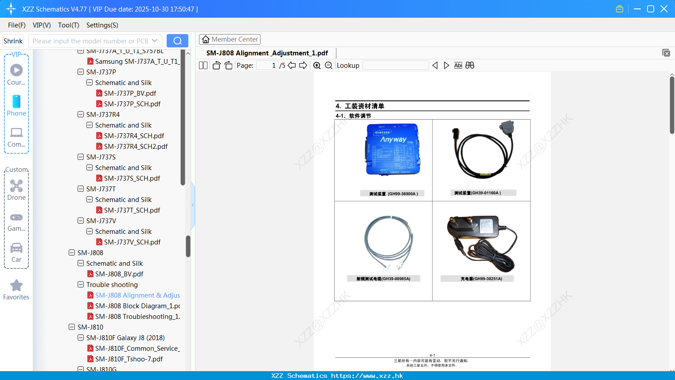Image resolution: width=675 pixels, height=380 pixels.
Task: Click the Shrink button
Action: click(x=13, y=41)
